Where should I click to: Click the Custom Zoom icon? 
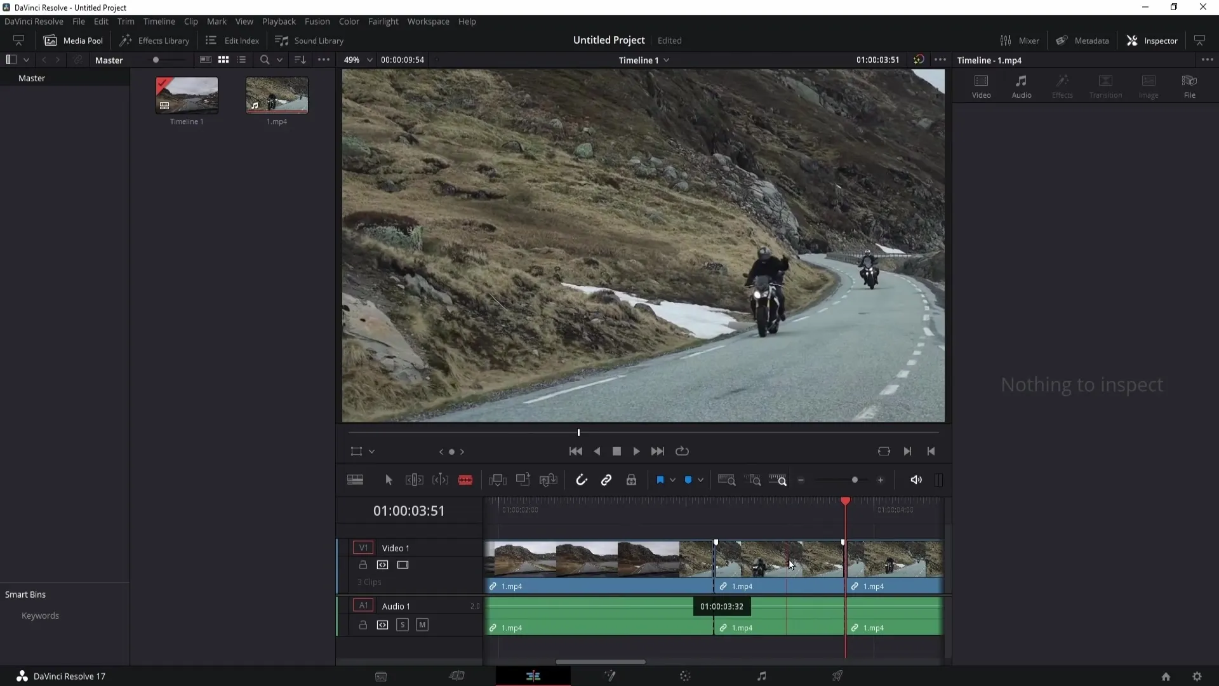[x=778, y=480]
